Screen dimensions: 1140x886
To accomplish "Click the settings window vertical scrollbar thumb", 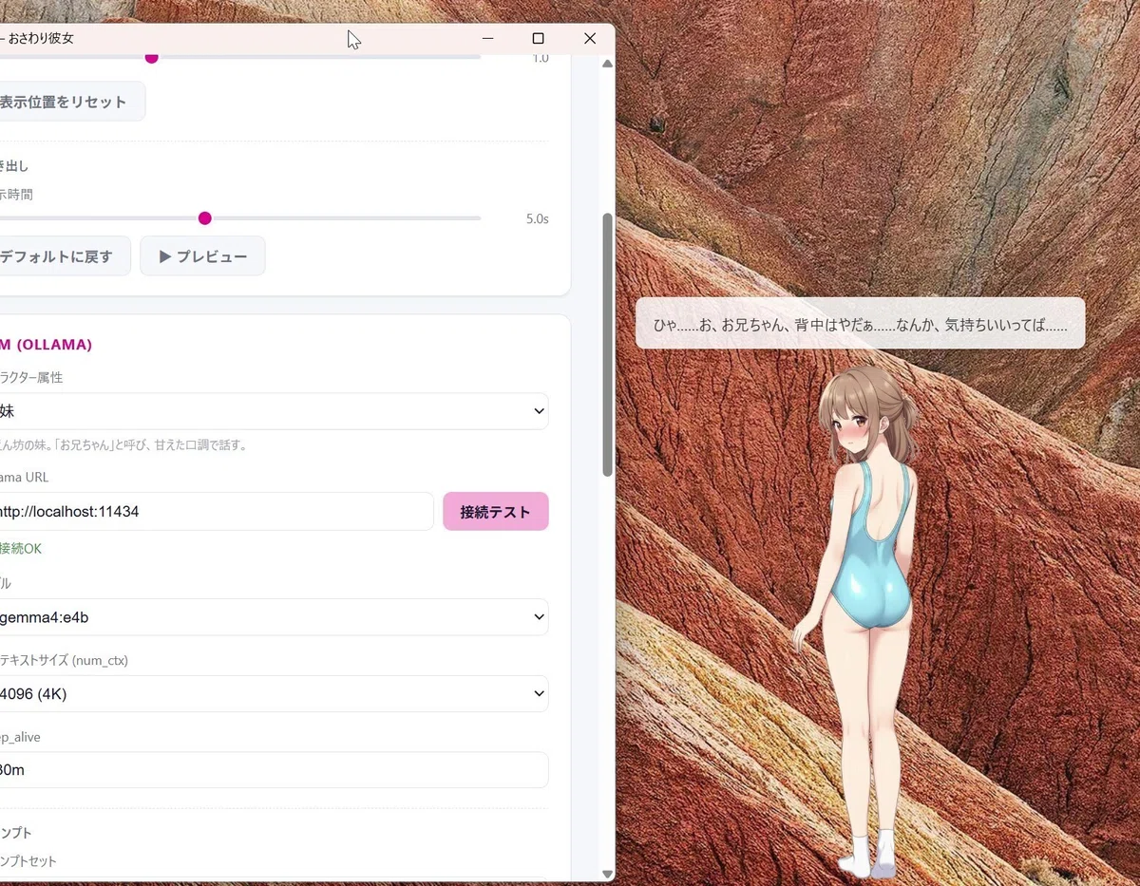I will coord(607,344).
